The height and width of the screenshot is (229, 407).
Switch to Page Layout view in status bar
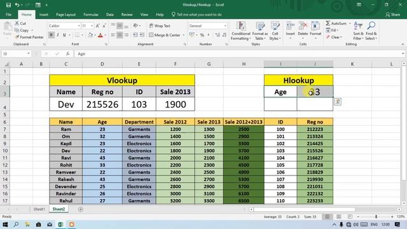point(339,216)
